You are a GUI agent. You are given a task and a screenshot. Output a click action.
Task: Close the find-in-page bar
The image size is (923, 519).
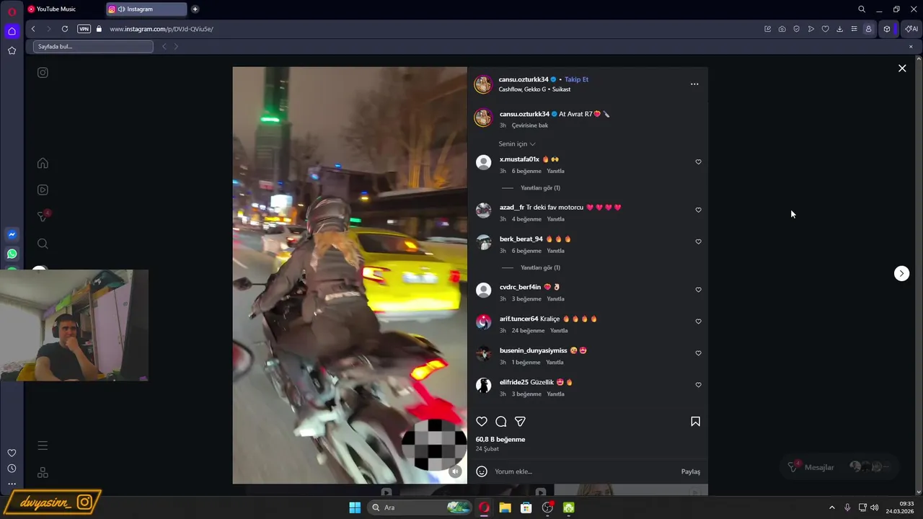click(911, 47)
